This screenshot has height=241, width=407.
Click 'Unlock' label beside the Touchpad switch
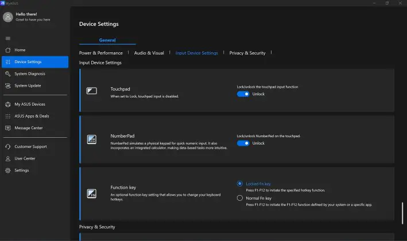(258, 94)
